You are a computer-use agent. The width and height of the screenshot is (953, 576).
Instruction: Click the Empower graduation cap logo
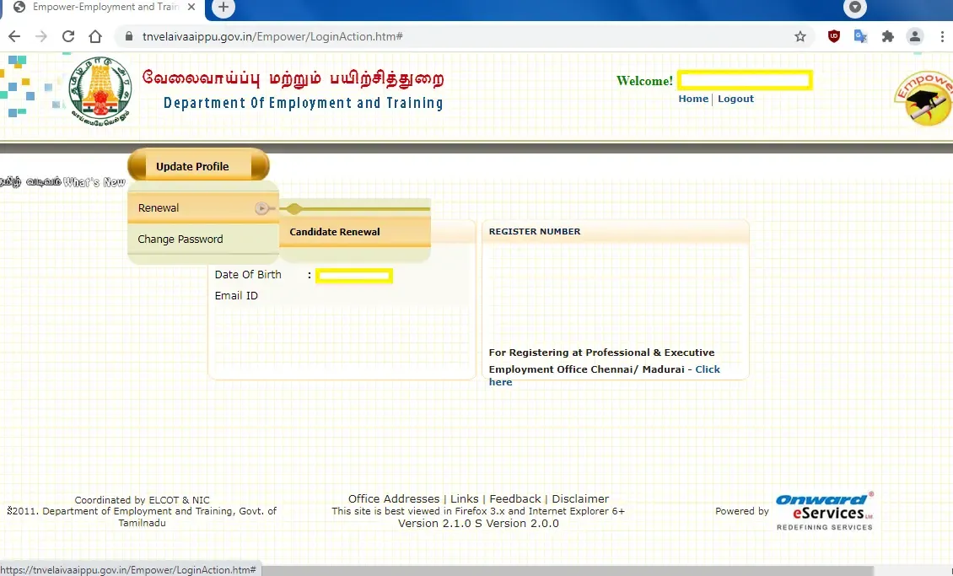[x=924, y=99]
